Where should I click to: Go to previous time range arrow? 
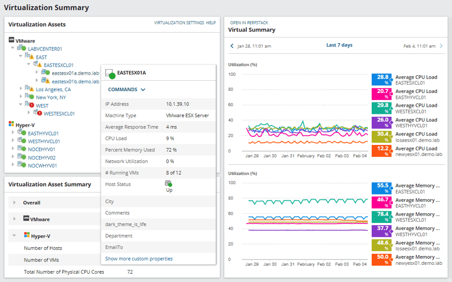pyautogui.click(x=232, y=46)
